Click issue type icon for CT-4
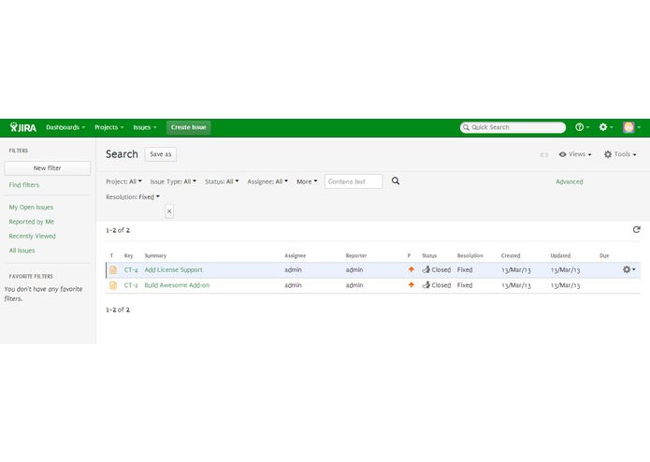The height and width of the screenshot is (462, 650). click(x=113, y=269)
